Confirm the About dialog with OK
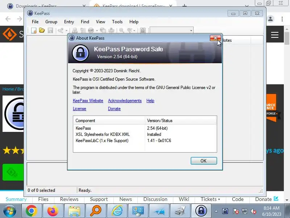 [204, 161]
